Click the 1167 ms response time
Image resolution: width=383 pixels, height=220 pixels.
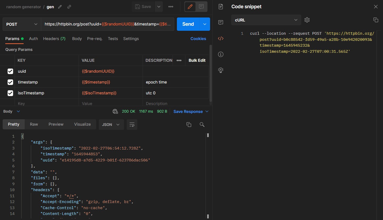pos(146,112)
